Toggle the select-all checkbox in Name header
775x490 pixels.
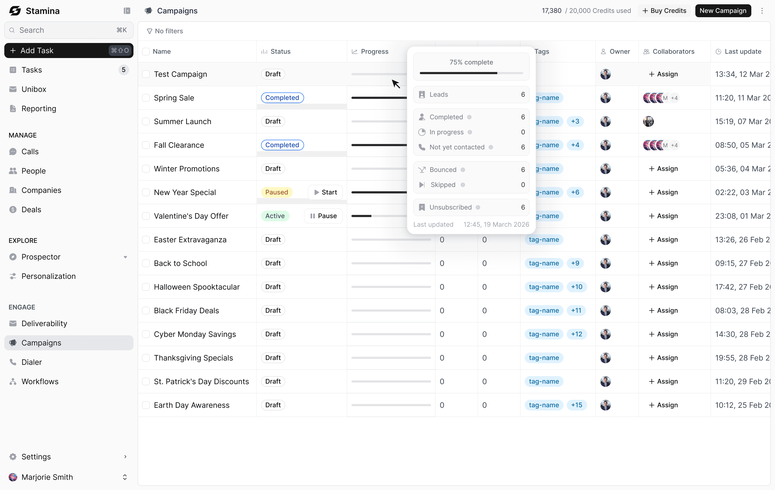point(146,52)
